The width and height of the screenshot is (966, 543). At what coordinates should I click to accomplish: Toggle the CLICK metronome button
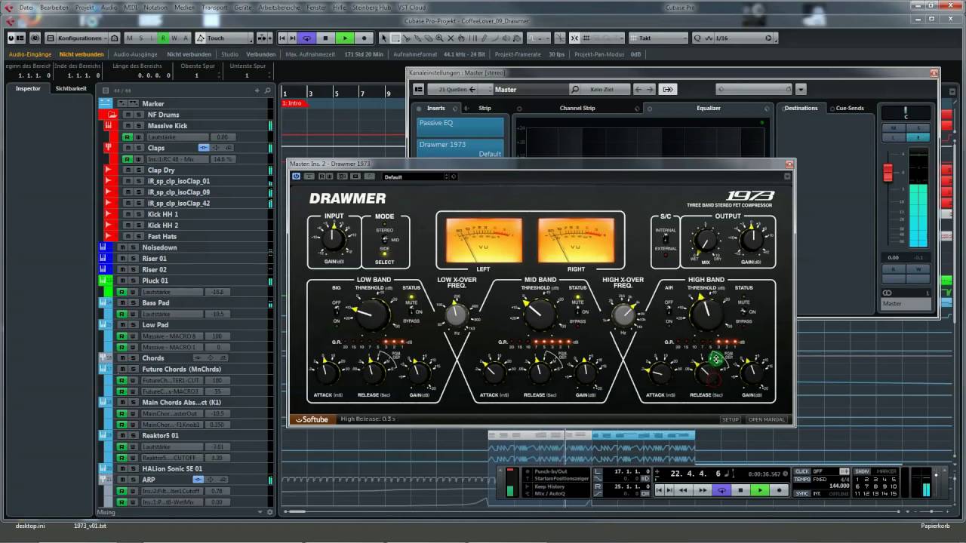[x=801, y=471]
